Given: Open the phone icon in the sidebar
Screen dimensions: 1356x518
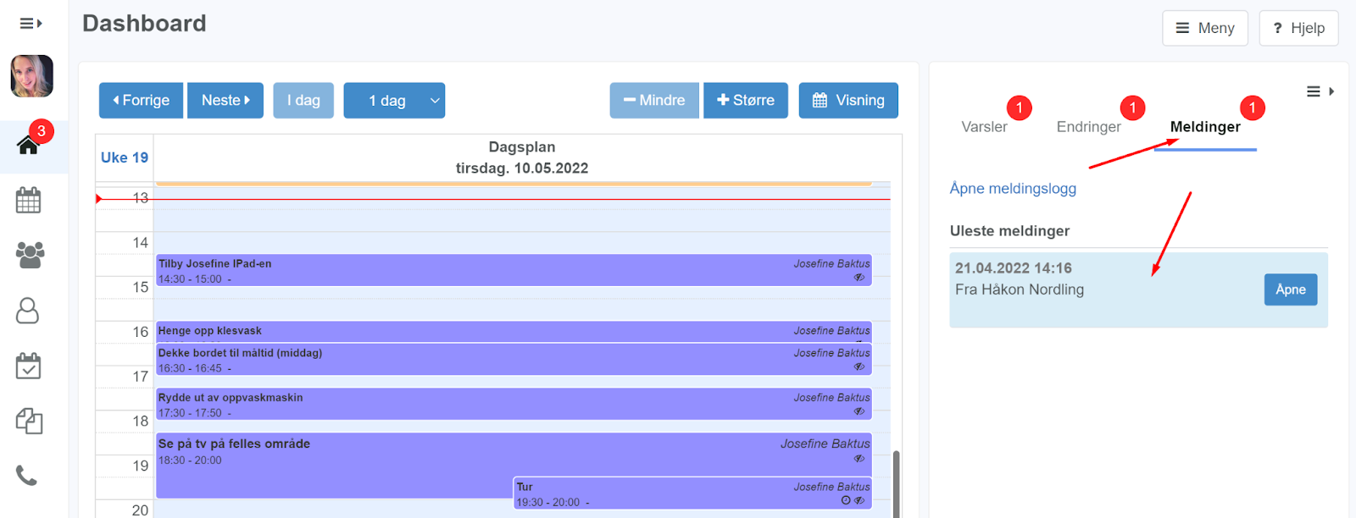Looking at the screenshot, I should pyautogui.click(x=27, y=476).
